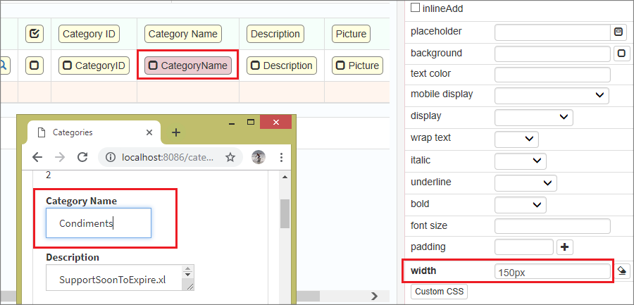Open the underline dropdown
This screenshot has height=305, width=634.
click(x=526, y=183)
